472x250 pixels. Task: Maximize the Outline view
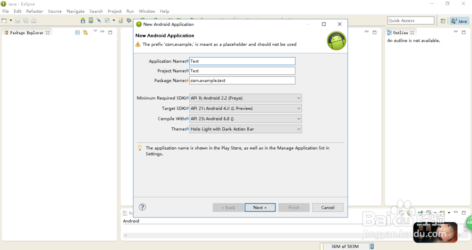pyautogui.click(x=464, y=32)
